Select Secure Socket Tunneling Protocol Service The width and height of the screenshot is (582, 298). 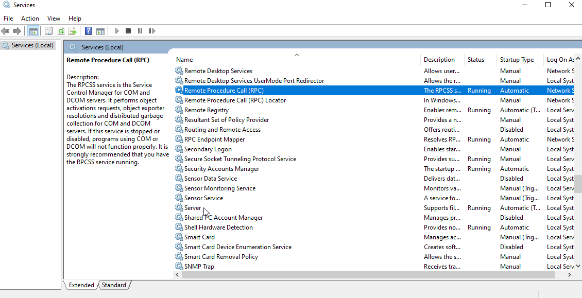tap(240, 159)
